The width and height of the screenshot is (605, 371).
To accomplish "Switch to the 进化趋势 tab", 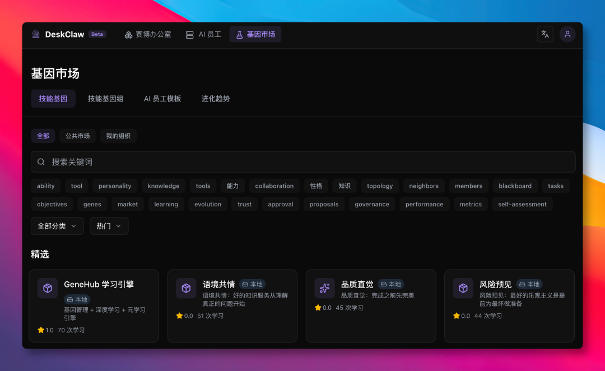I will [x=216, y=99].
